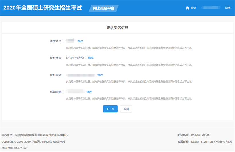The image size is (235, 152).
Task: Click the home icon in the header
Action: click(188, 8)
